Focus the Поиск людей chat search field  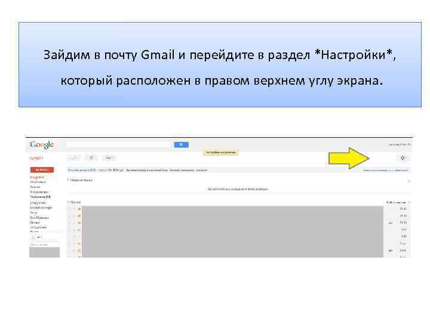coord(44,244)
